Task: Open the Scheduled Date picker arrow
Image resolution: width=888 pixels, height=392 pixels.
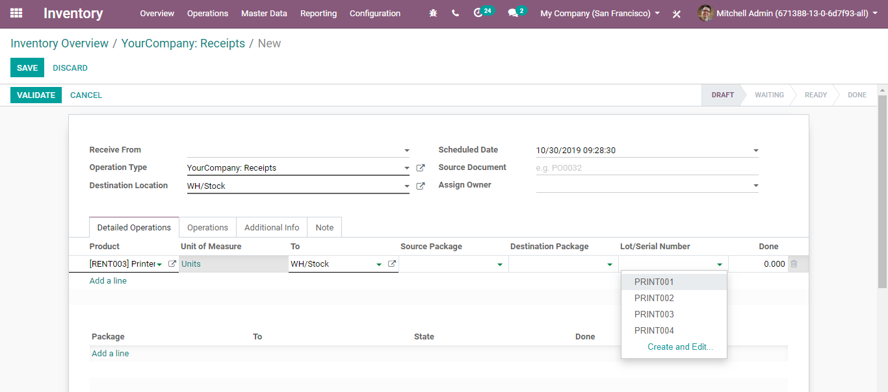Action: (x=755, y=151)
